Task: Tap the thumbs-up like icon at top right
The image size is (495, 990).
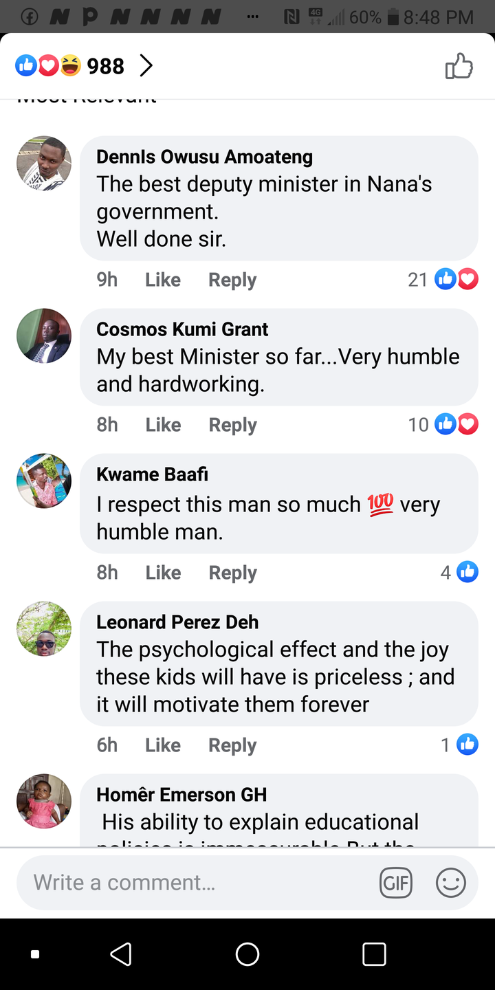Action: (x=459, y=67)
